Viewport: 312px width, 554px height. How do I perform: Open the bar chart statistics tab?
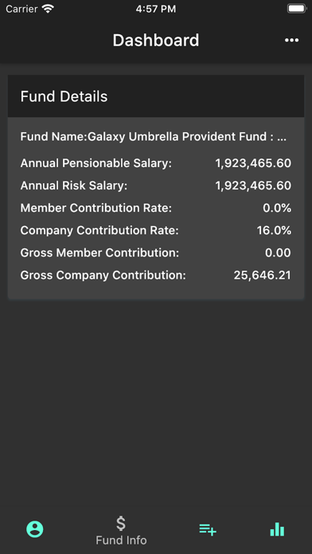click(277, 529)
